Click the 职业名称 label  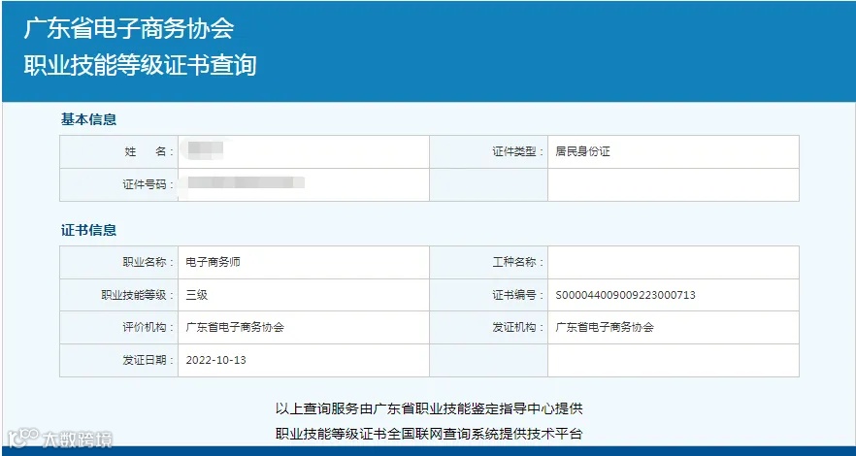[x=148, y=262]
